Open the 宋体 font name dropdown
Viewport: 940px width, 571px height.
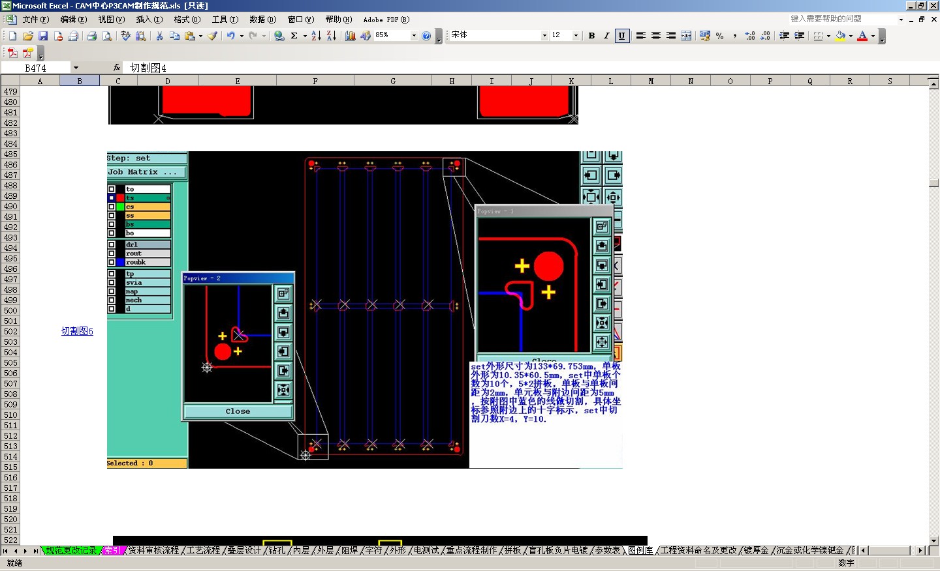pyautogui.click(x=544, y=36)
